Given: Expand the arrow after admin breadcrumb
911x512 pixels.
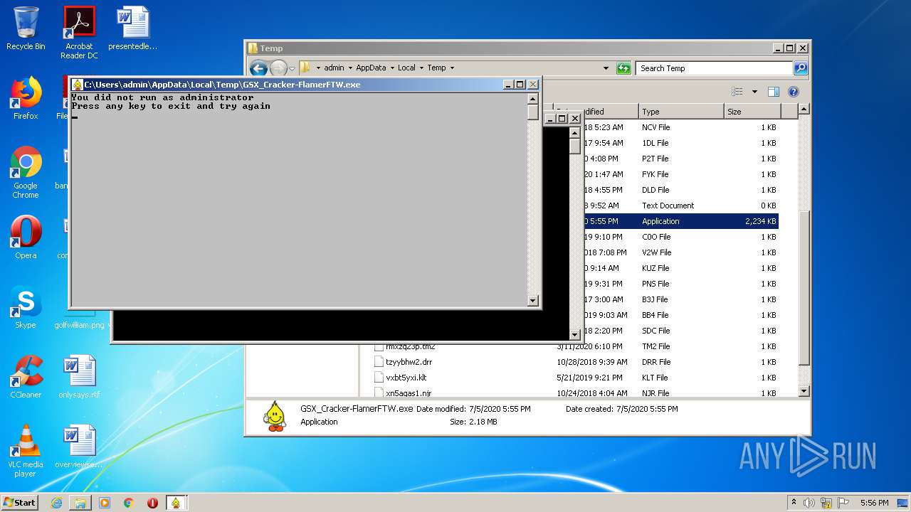Looking at the screenshot, I should coord(349,68).
